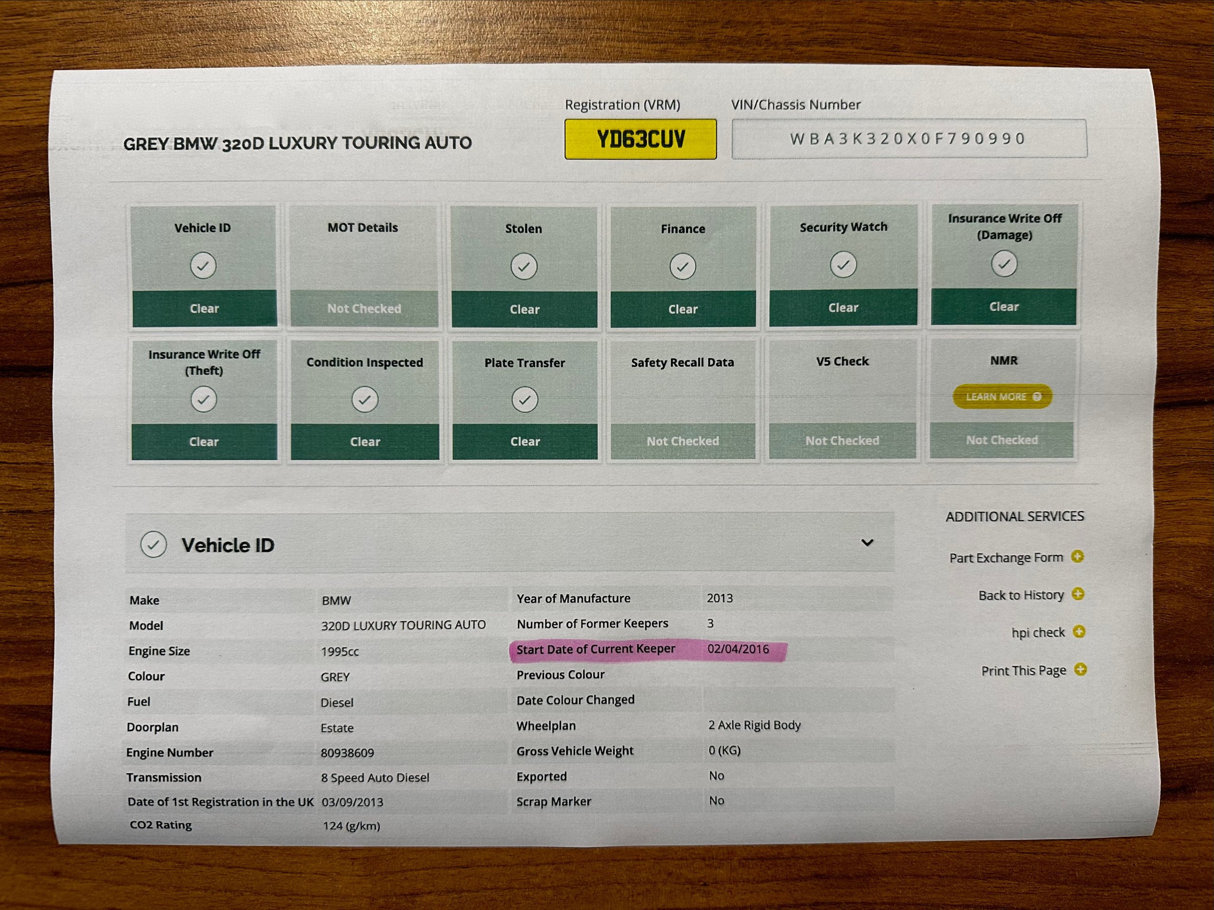Click the Finance tile checkmark icon
The image size is (1214, 910).
coord(682,266)
